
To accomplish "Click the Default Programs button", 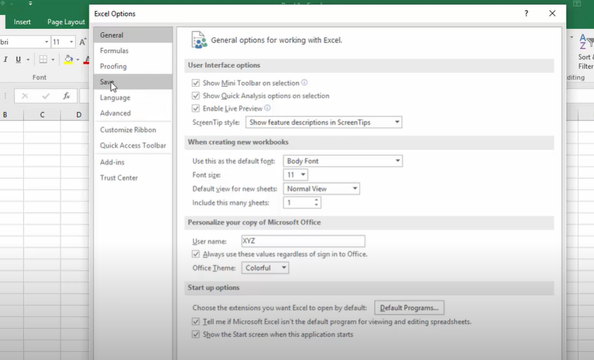I will pos(409,307).
